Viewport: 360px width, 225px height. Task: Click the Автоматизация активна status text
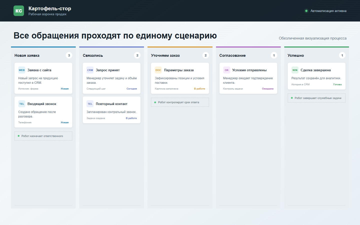pyautogui.click(x=328, y=11)
